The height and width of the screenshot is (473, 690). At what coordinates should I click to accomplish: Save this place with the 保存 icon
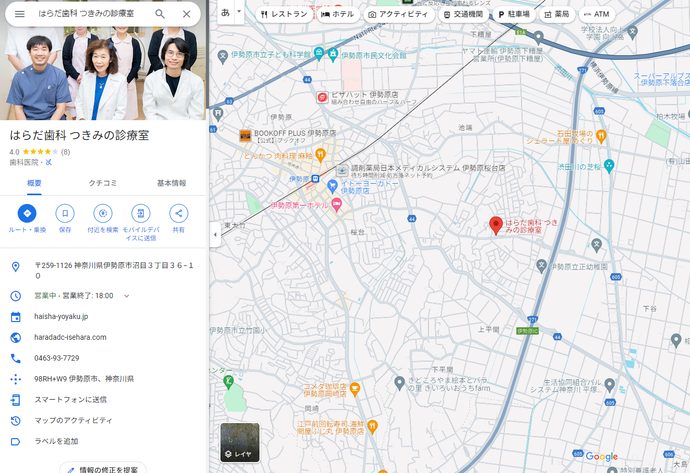tap(64, 213)
